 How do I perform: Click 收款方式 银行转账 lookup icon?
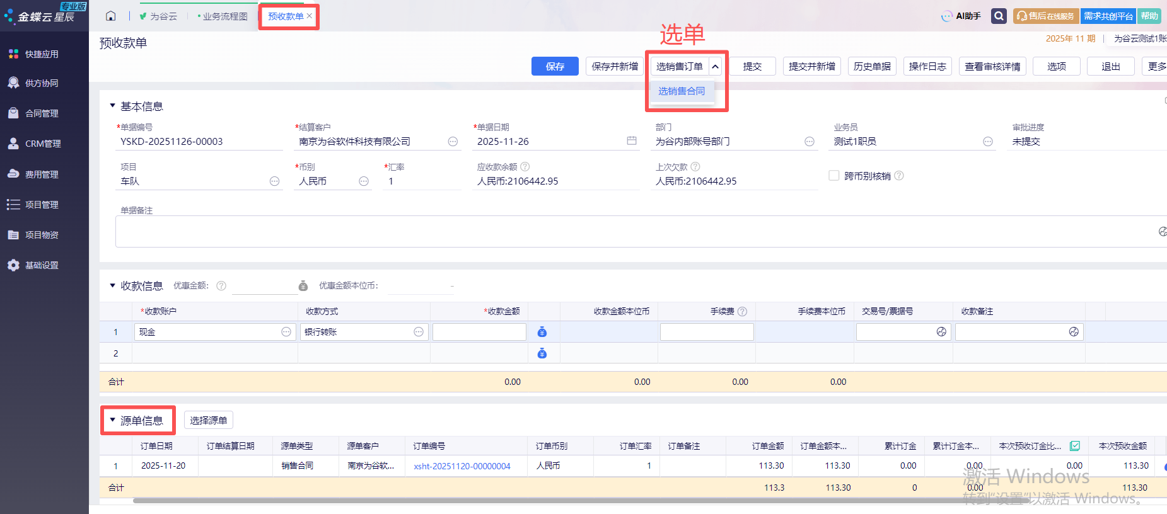pyautogui.click(x=419, y=332)
